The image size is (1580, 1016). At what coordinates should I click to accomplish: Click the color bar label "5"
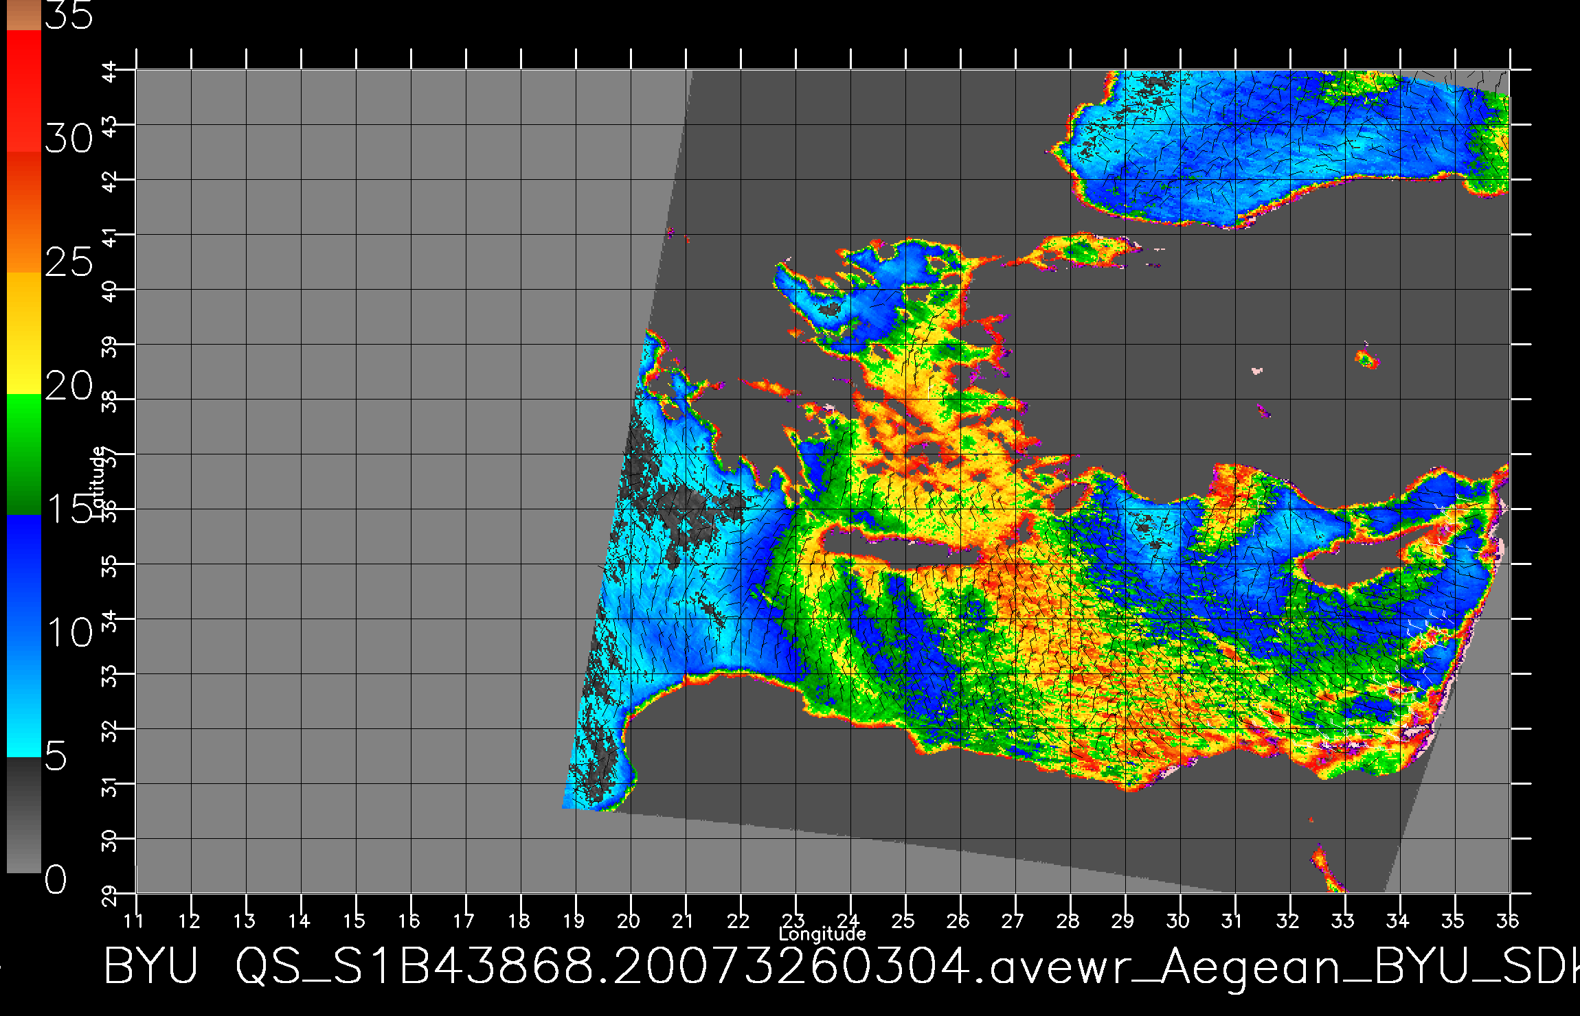point(56,756)
